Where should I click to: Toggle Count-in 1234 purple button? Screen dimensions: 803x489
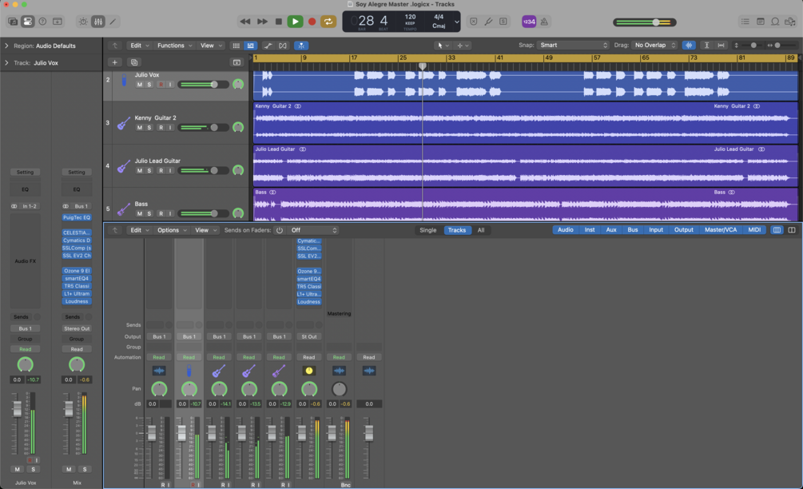tap(528, 22)
